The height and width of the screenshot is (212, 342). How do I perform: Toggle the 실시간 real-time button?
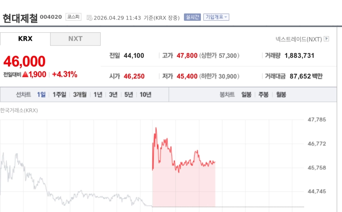(192, 17)
